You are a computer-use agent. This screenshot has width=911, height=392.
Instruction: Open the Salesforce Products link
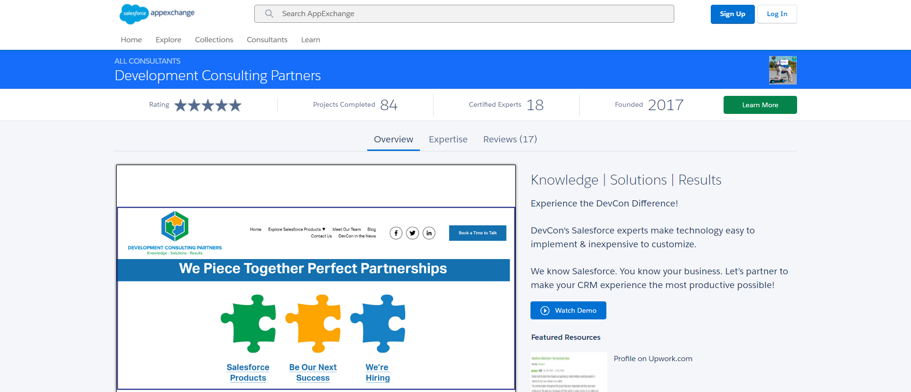(x=248, y=373)
